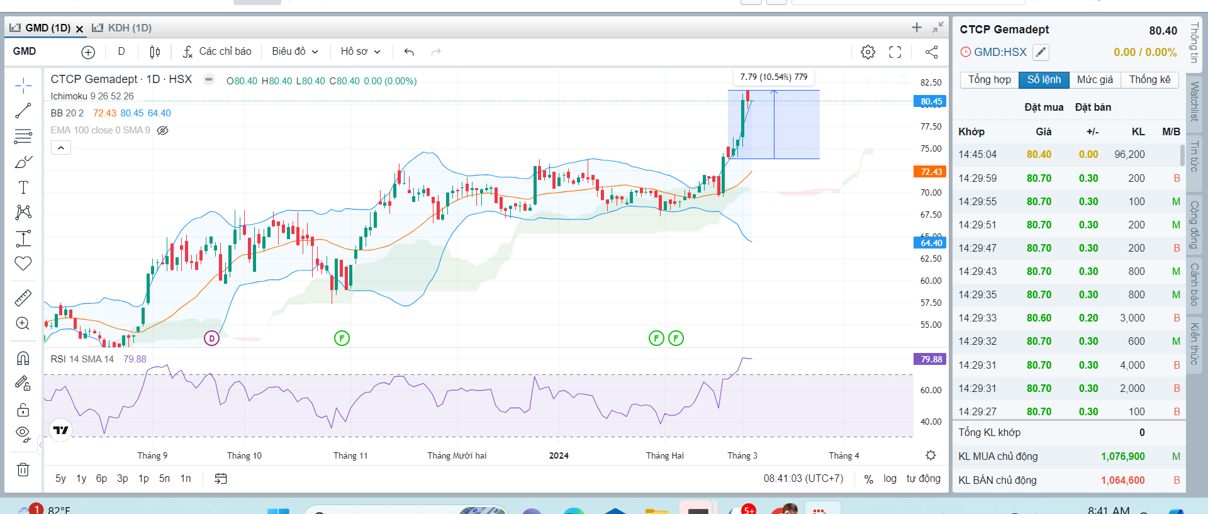
Task: Toggle percent scale on price axis
Action: (x=869, y=479)
